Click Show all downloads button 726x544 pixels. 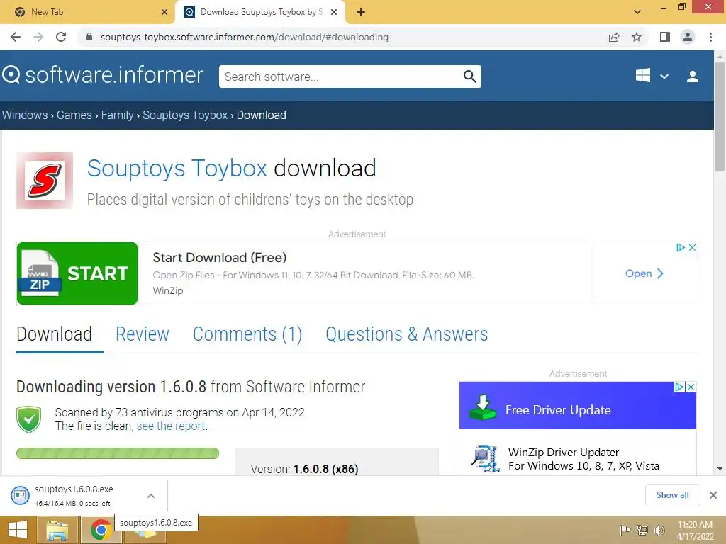[672, 495]
